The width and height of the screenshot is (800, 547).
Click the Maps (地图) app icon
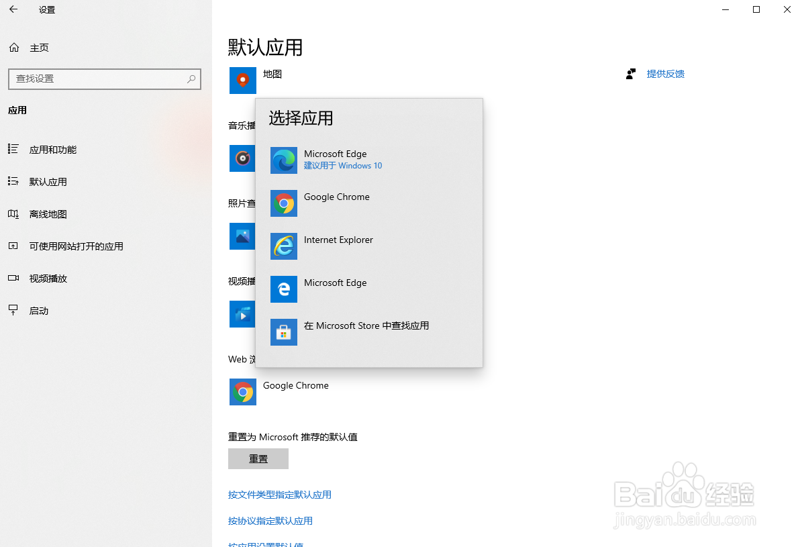pos(242,80)
